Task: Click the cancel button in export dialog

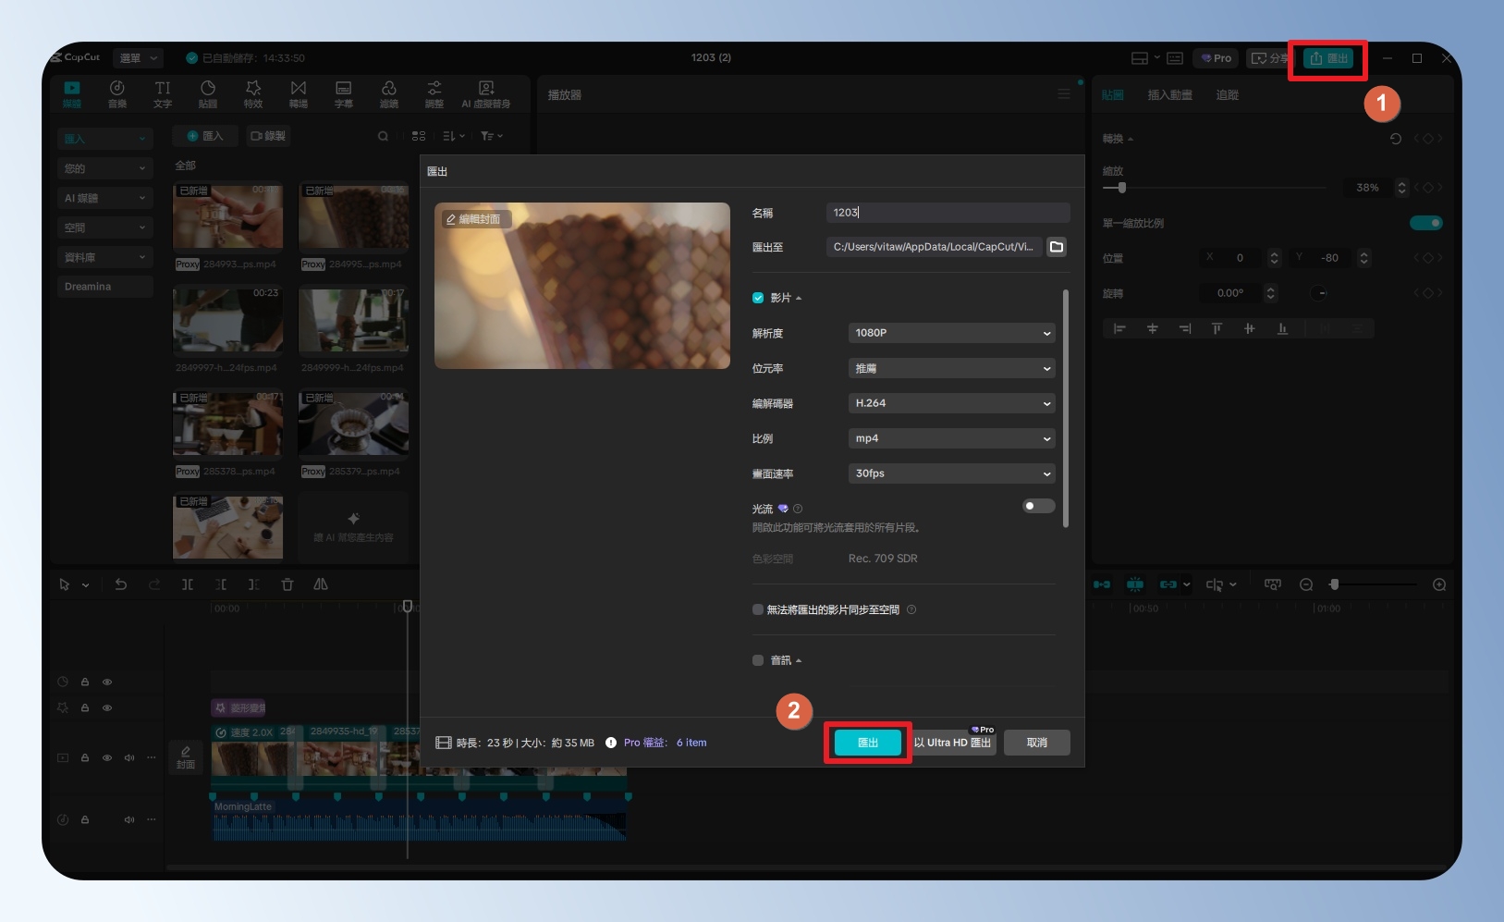Action: pyautogui.click(x=1036, y=743)
